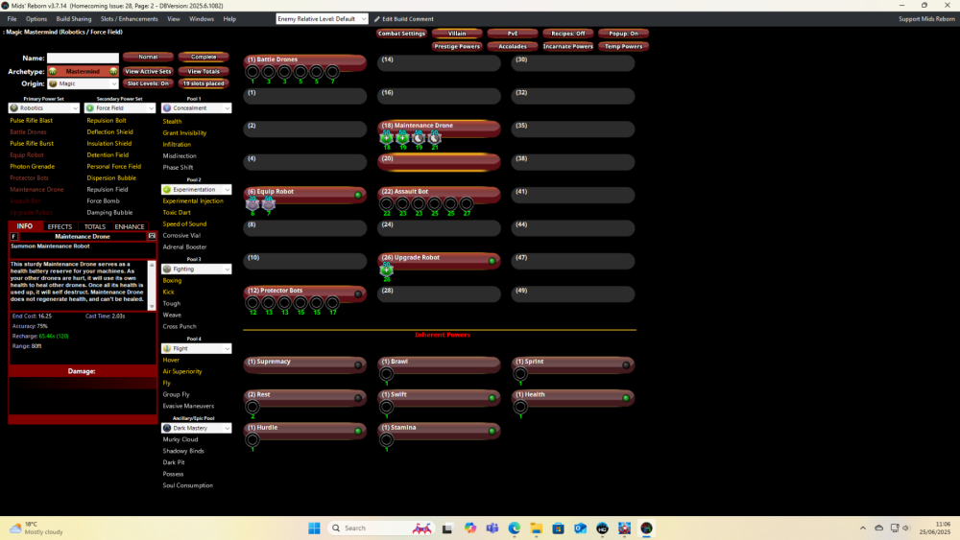Click the first empty slot under Battle Drones

point(252,72)
